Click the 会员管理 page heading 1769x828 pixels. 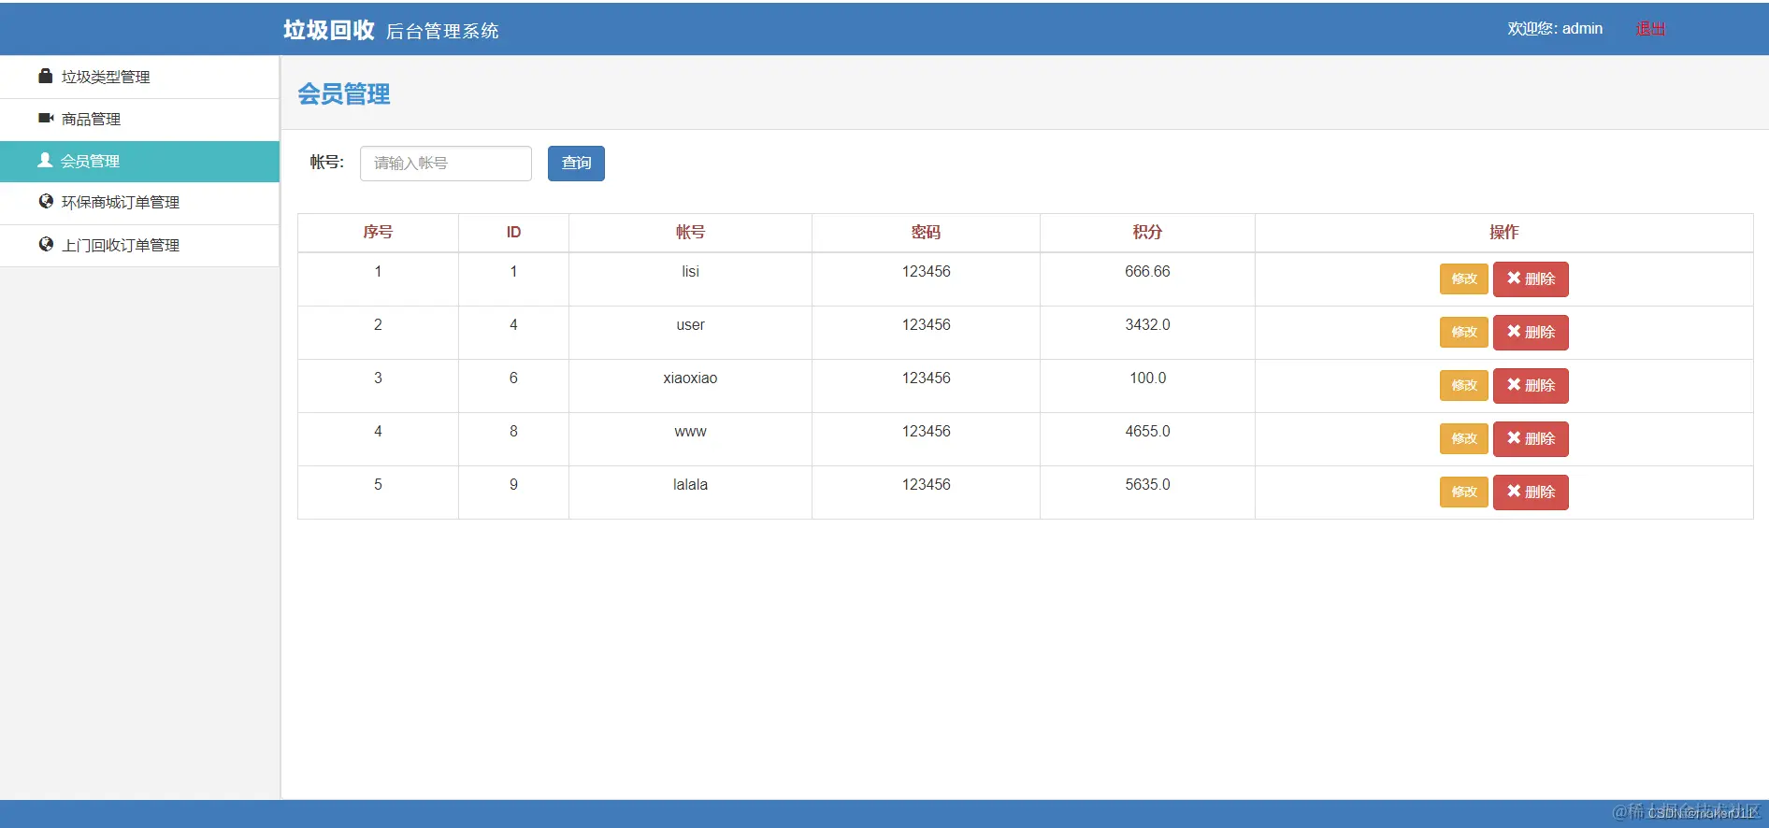pos(344,93)
